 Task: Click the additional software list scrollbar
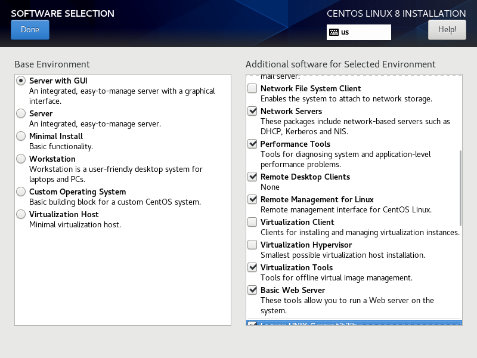pyautogui.click(x=460, y=188)
